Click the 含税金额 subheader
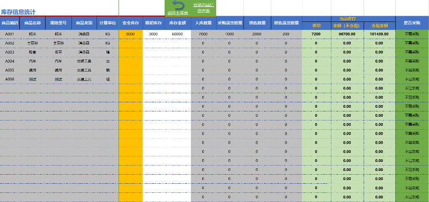Screen dimensions: 429x202 [x=380, y=26]
